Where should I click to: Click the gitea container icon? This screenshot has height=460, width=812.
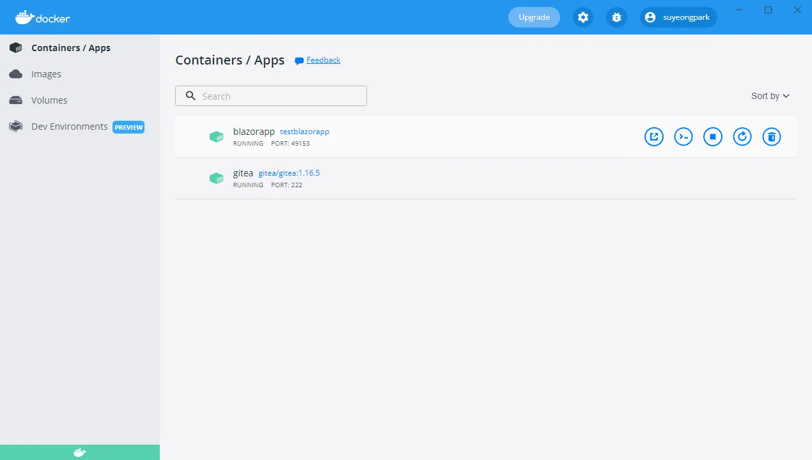[217, 178]
